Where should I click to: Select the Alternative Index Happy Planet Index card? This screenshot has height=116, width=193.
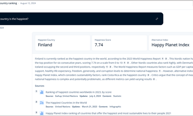coord(171,43)
